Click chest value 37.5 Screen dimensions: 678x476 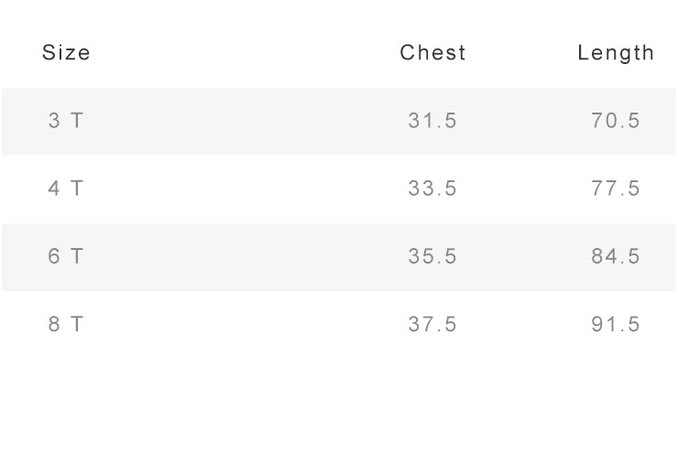[432, 324]
